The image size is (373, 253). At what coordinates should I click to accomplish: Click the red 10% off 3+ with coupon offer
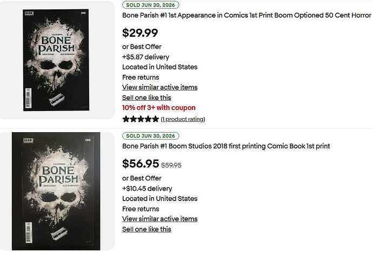(x=159, y=108)
